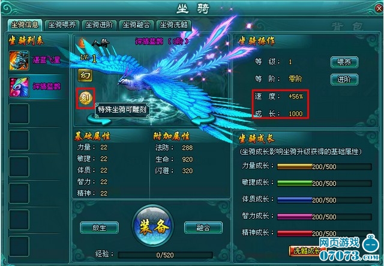The image size is (384, 266).
Task: Close the 坐骑 window
Action: (x=379, y=9)
